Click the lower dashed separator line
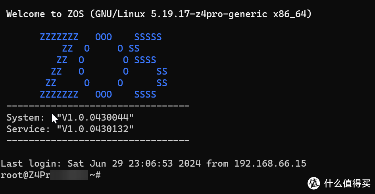This screenshot has height=194, width=375. tap(98, 140)
